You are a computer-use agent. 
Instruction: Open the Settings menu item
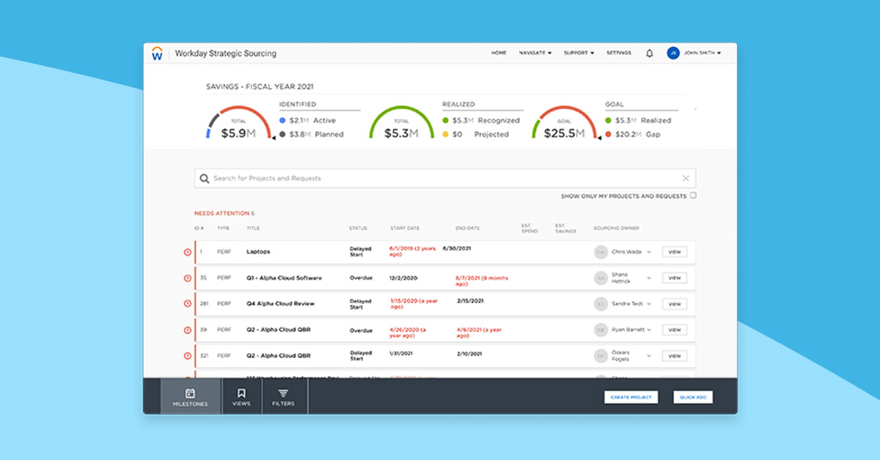pos(619,53)
